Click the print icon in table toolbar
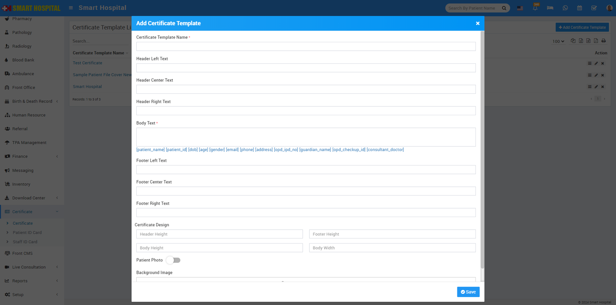The height and width of the screenshot is (305, 616). coord(603,41)
